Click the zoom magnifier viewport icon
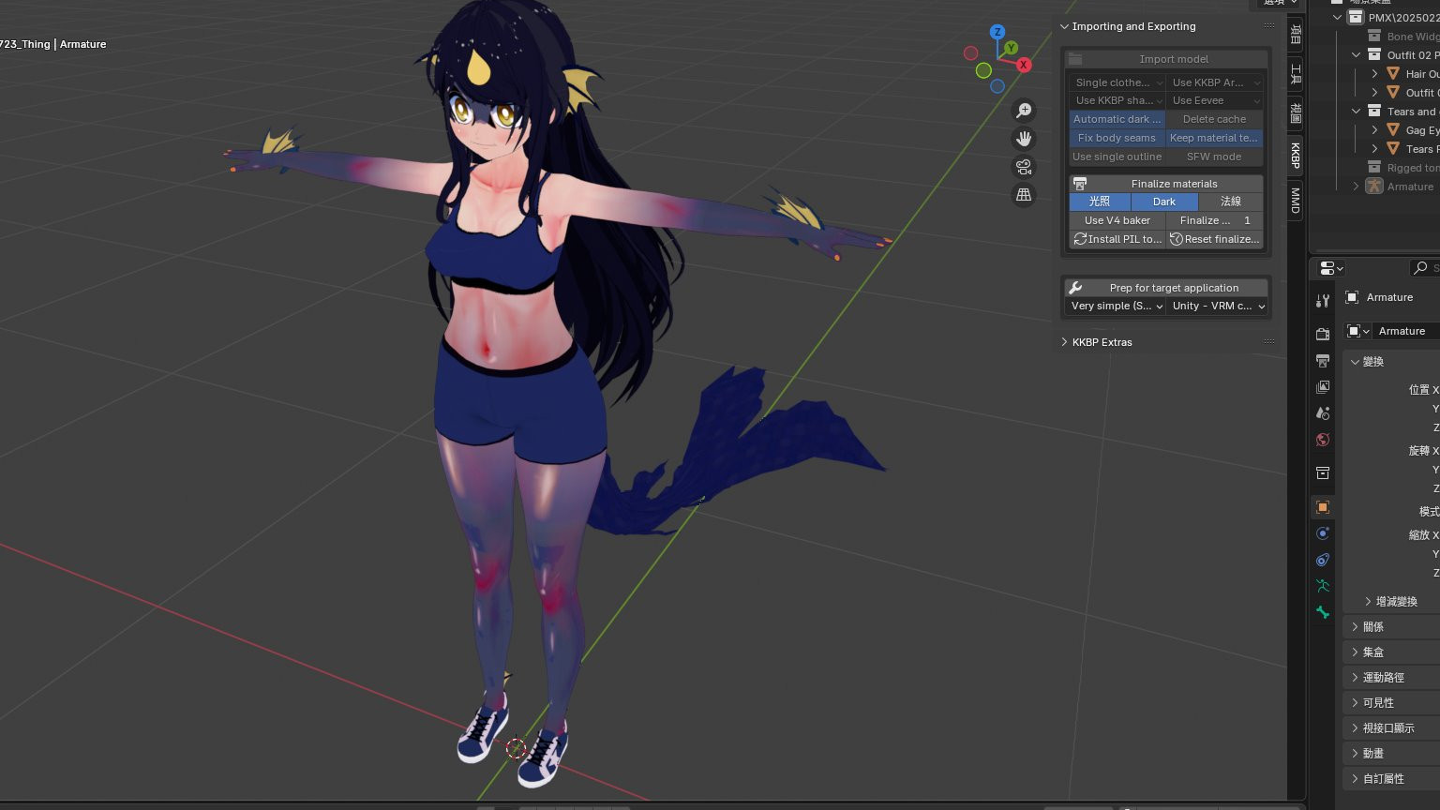 pyautogui.click(x=1024, y=111)
